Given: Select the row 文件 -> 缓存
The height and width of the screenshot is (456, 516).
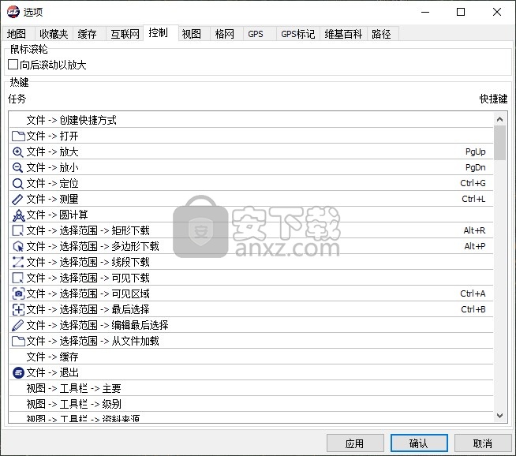Looking at the screenshot, I should pos(251,357).
